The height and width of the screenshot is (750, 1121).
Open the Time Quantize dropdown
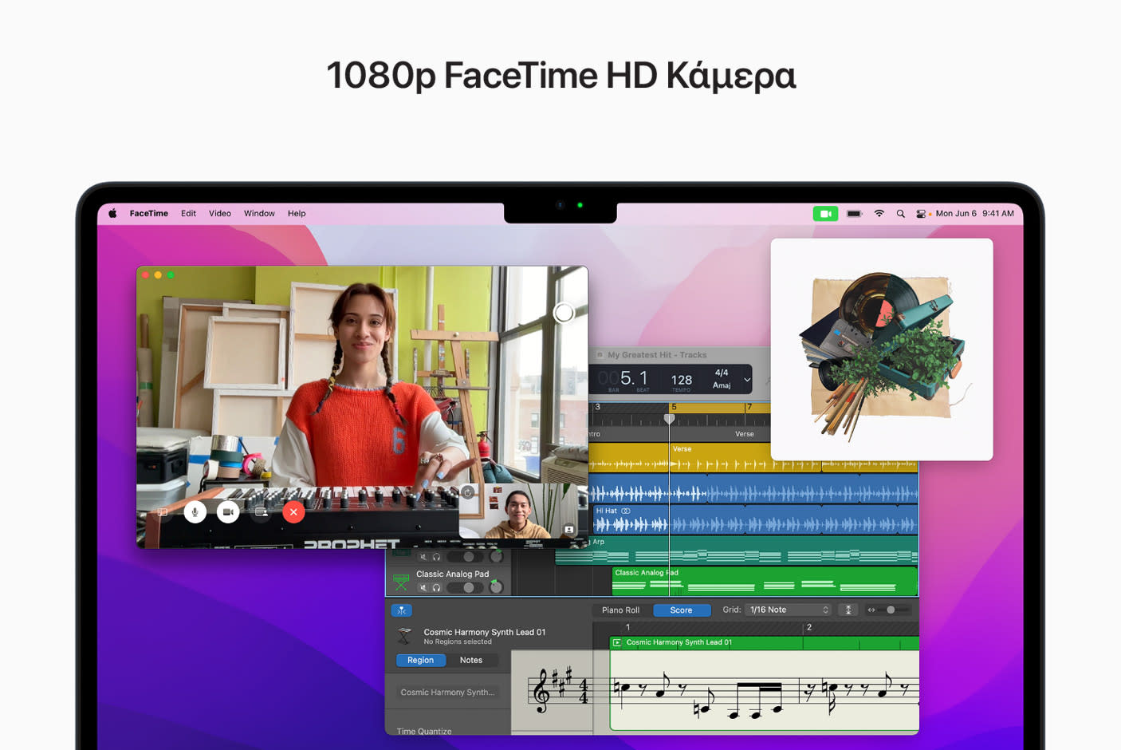pos(423,731)
